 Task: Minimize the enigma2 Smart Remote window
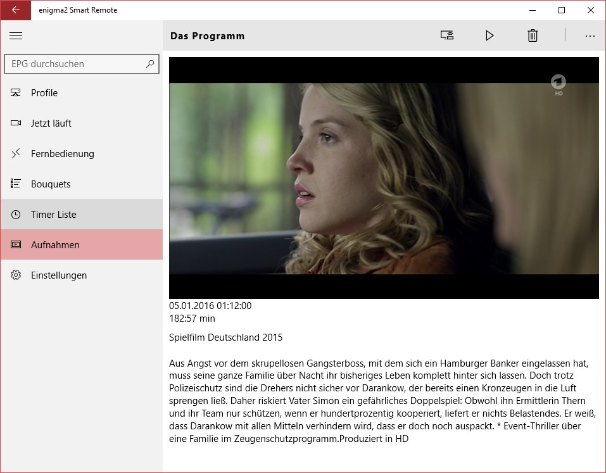pyautogui.click(x=533, y=10)
